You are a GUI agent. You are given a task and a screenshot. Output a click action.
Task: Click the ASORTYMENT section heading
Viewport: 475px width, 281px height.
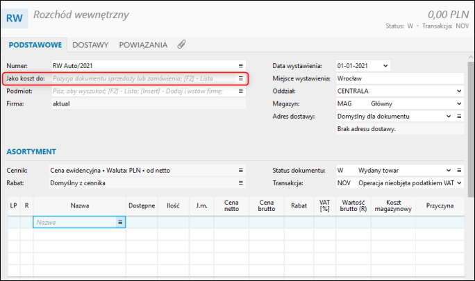[31, 152]
